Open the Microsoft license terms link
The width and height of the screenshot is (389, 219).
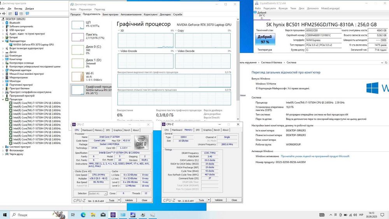315,156
